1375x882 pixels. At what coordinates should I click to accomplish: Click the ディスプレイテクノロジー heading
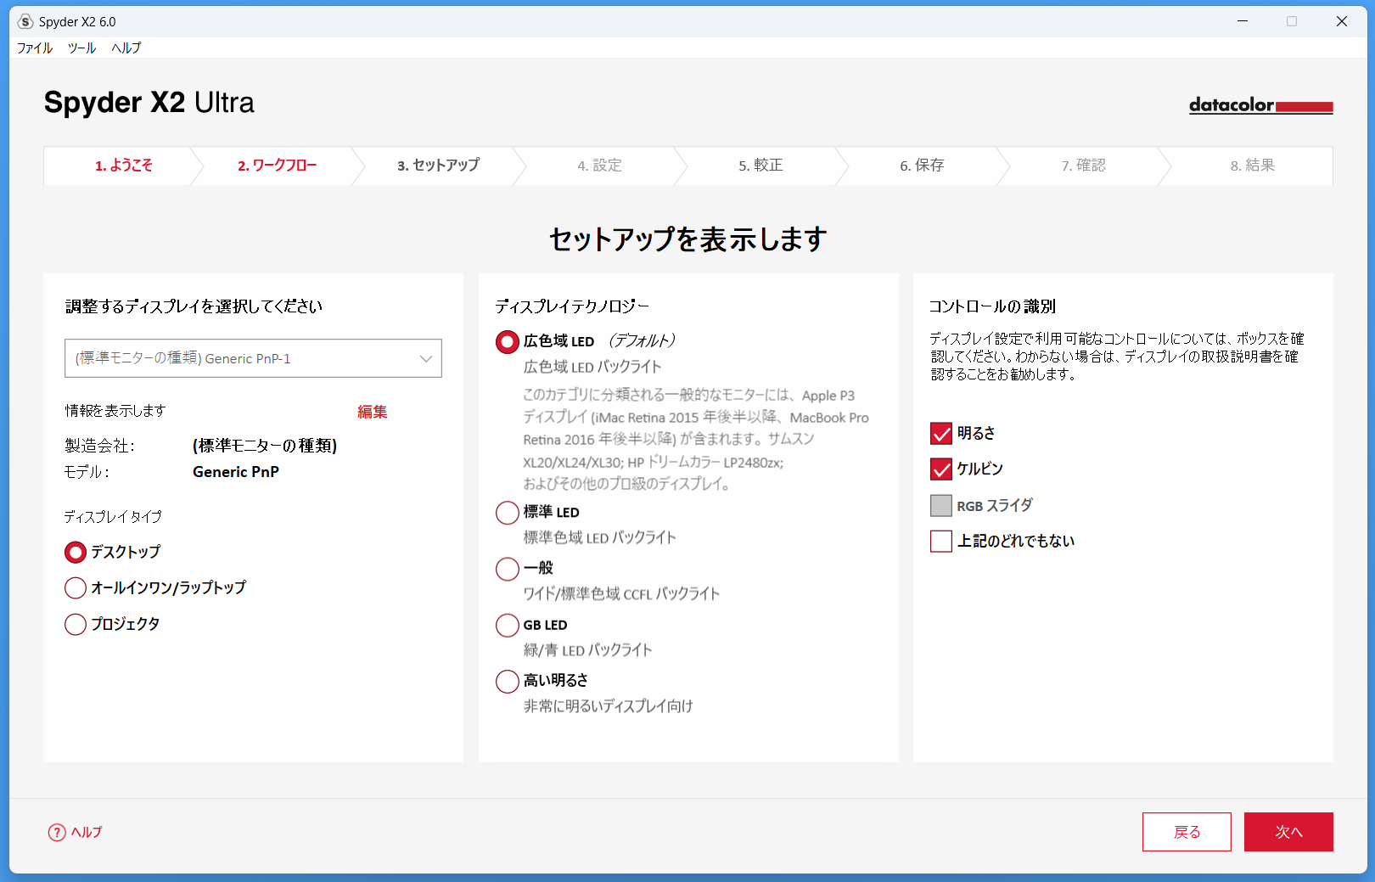[x=572, y=306]
